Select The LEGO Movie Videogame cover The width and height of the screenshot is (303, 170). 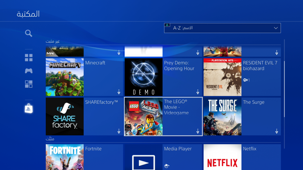pyautogui.click(x=144, y=116)
